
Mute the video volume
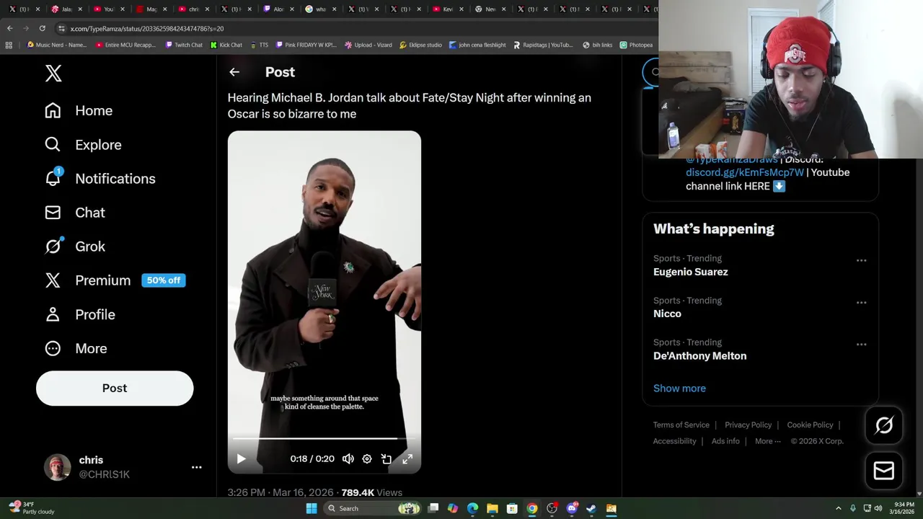[x=348, y=458]
